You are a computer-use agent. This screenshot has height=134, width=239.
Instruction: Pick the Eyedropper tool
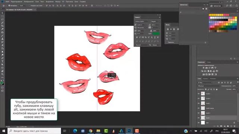(2, 29)
